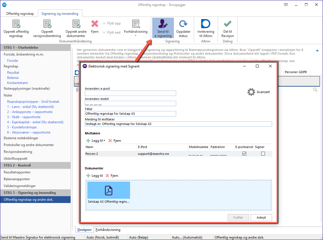Open note 6 - Aksjonærer – rapportnote
323x240 pixels.
click(x=29, y=132)
